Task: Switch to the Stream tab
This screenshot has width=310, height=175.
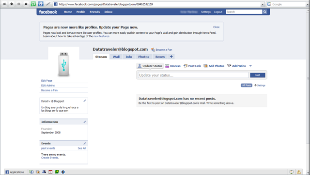Action: coord(101,57)
